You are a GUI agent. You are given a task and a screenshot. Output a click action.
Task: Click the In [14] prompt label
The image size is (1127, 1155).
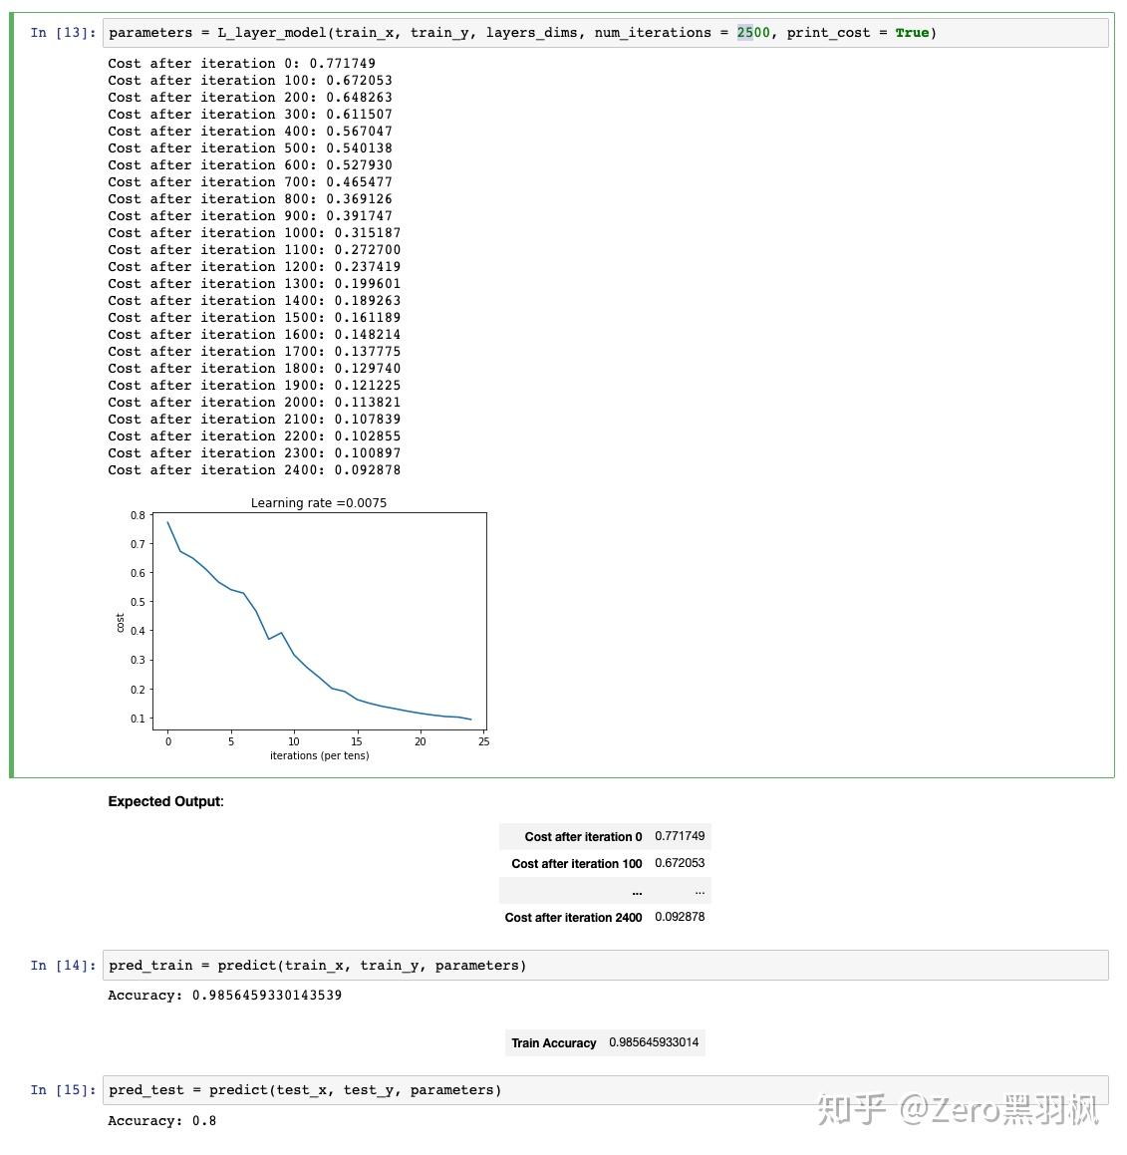[63, 965]
